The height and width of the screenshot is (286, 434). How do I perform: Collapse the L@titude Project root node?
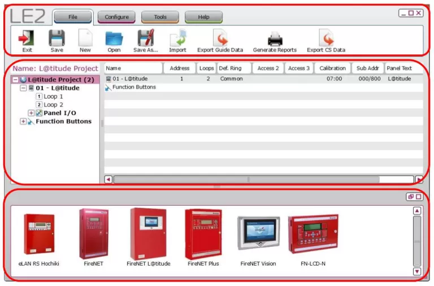click(15, 80)
